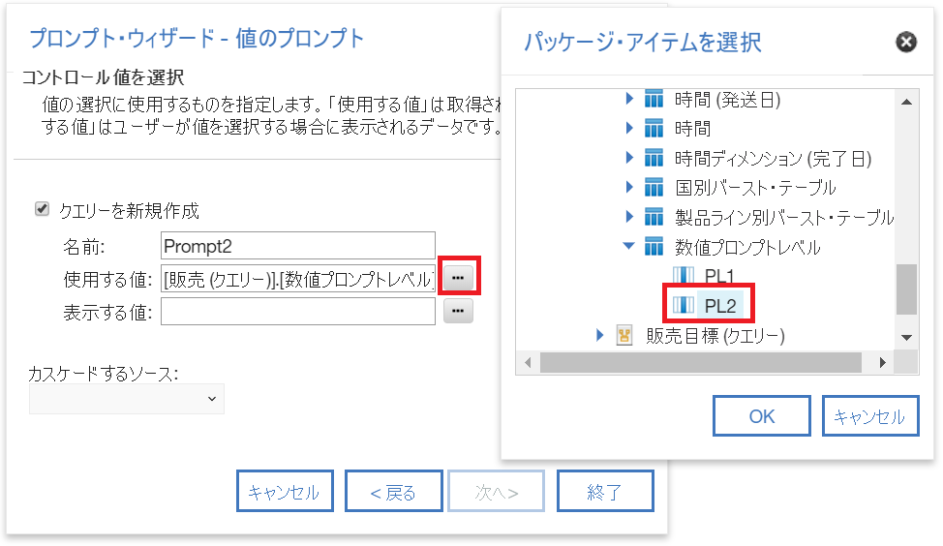
Task: Click the table icon beside 時間
Action: coord(654,128)
